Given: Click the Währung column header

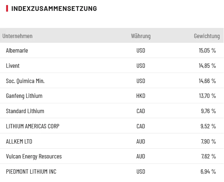Looking at the screenshot, I should point(140,36).
